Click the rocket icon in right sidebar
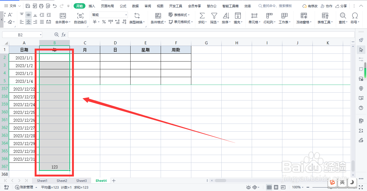The height and width of the screenshot is (191, 367). tap(361, 40)
